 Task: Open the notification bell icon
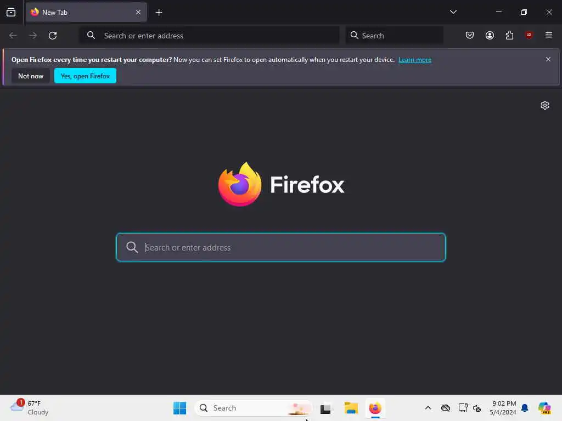525,408
